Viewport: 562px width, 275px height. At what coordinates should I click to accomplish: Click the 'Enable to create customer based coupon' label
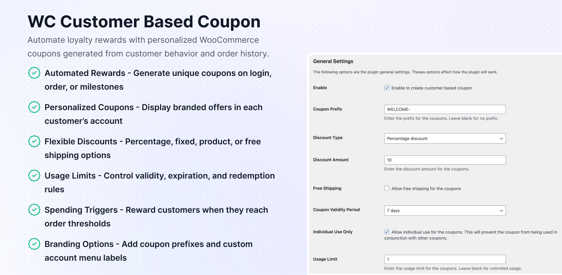(x=431, y=88)
